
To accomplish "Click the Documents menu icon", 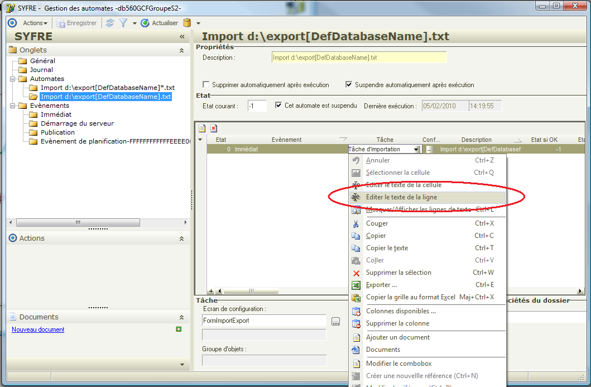I will point(356,350).
